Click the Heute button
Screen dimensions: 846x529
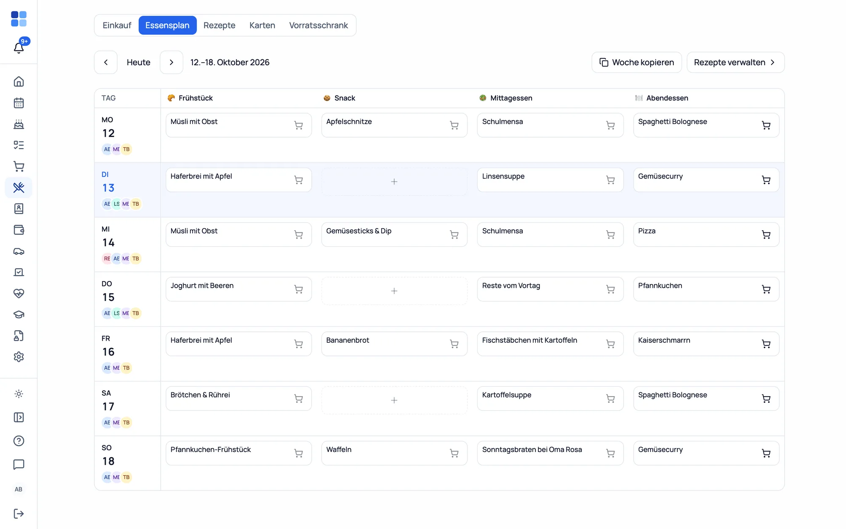(138, 62)
